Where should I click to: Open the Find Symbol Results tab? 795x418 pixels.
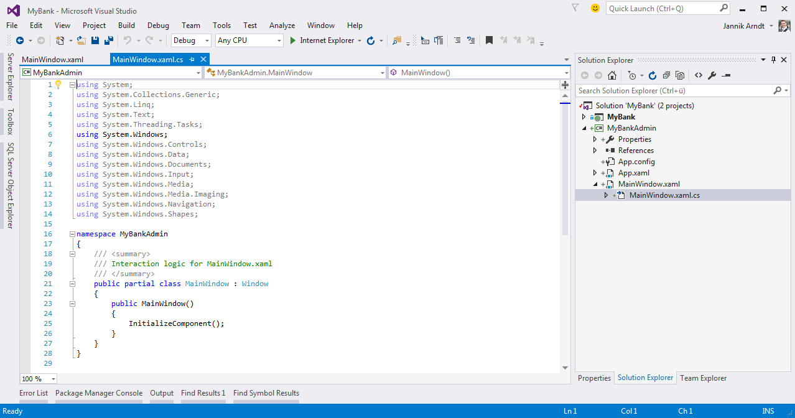266,393
